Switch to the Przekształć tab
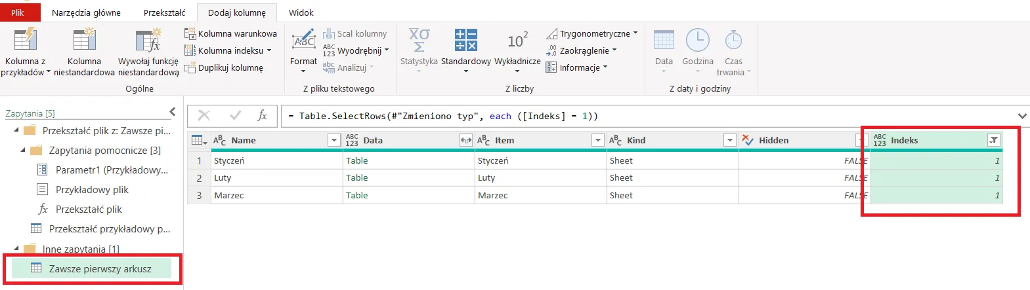1030x290 pixels. [164, 12]
